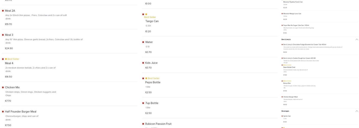Click the Beverages section header
Screen dimensions: 359x128
point(285,111)
